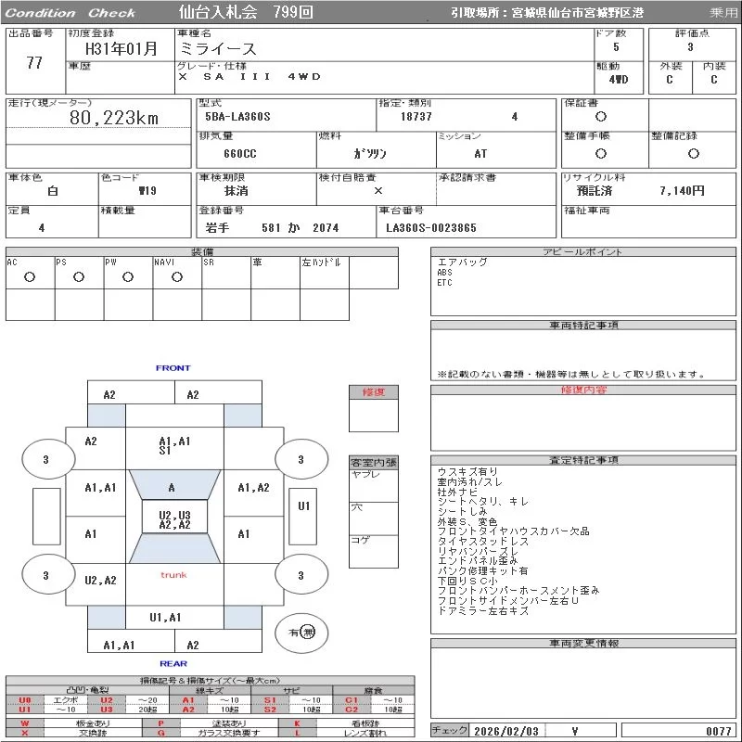Click the chassis number LA360S-0023865
This screenshot has height=742, width=742.
(x=431, y=227)
